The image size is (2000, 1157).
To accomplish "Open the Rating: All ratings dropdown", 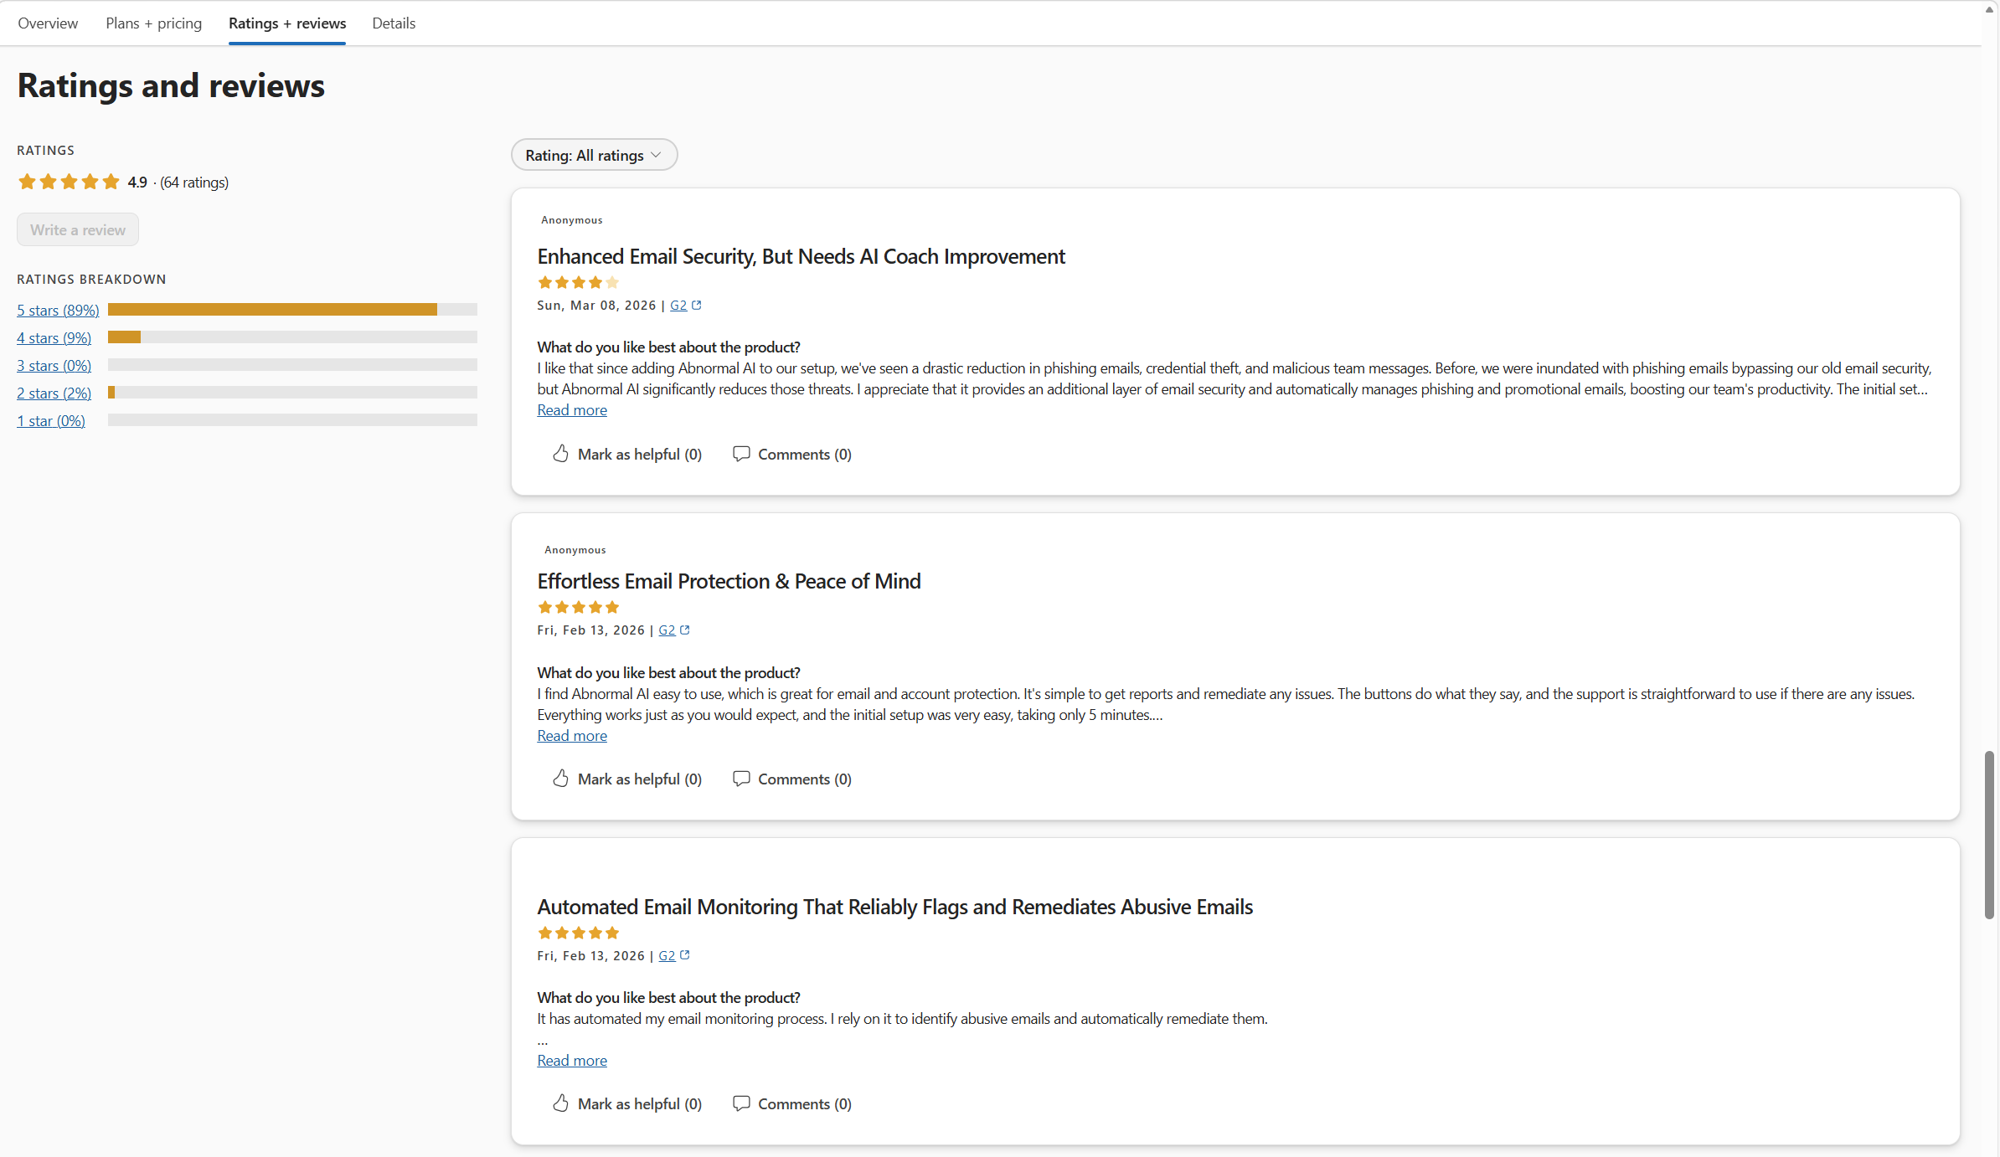I will (x=594, y=155).
